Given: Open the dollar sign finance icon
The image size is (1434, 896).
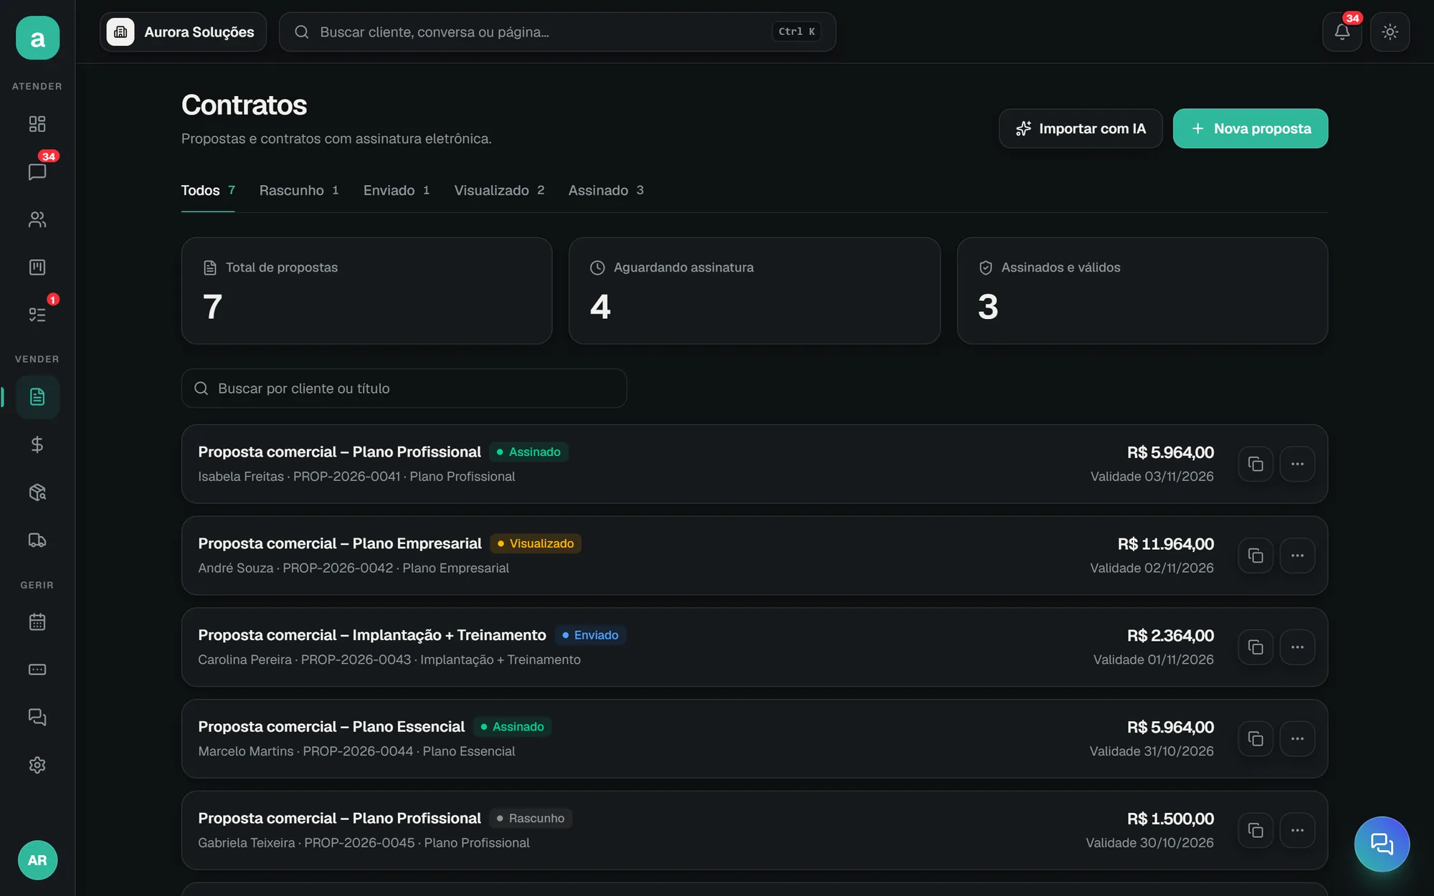Looking at the screenshot, I should tap(37, 444).
